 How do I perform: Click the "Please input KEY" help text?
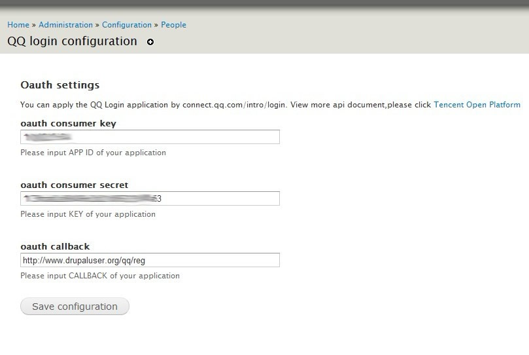88,214
